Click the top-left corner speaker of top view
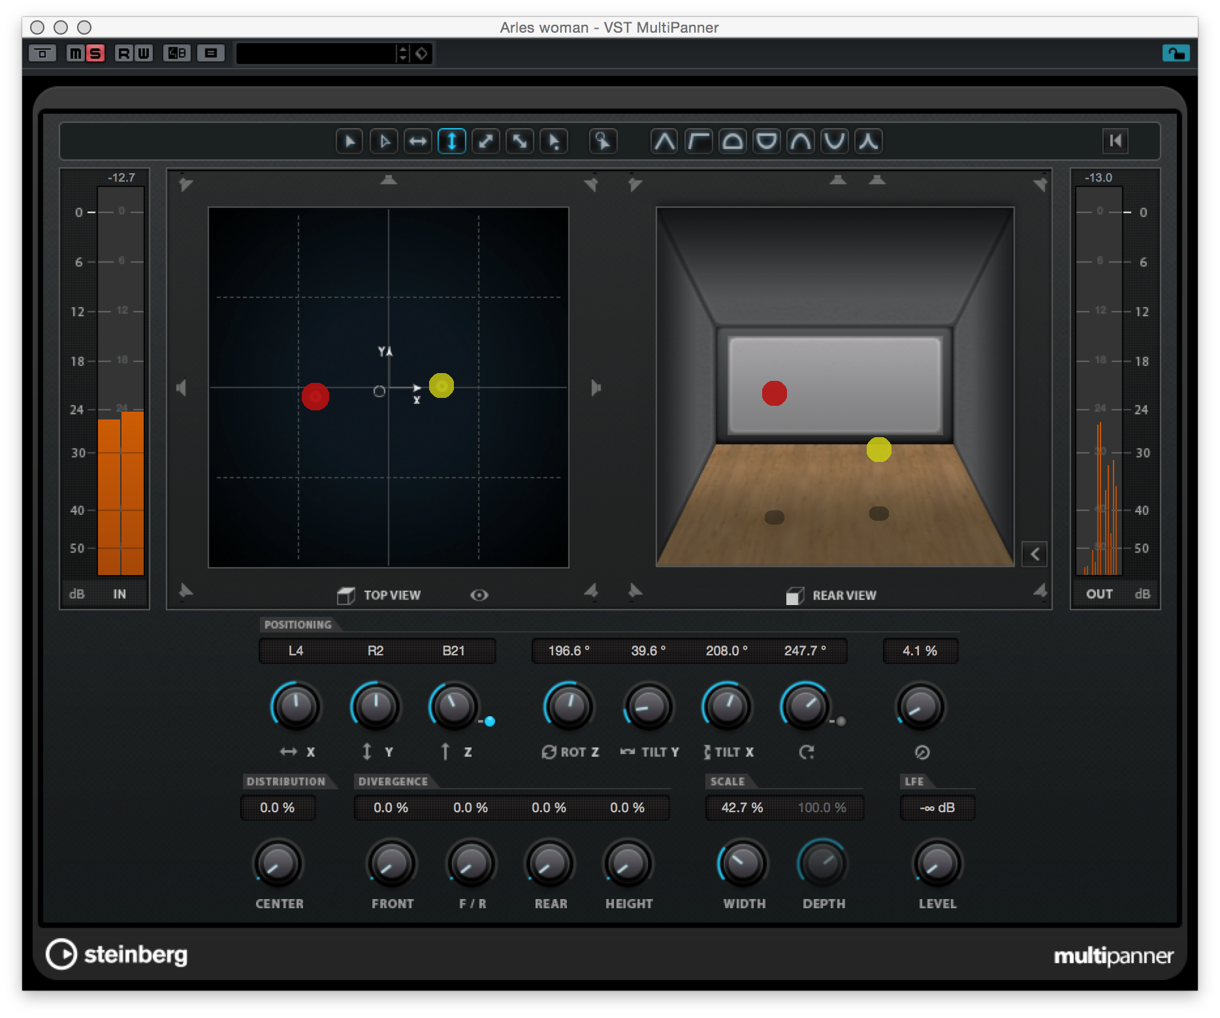This screenshot has height=1018, width=1220. click(185, 184)
